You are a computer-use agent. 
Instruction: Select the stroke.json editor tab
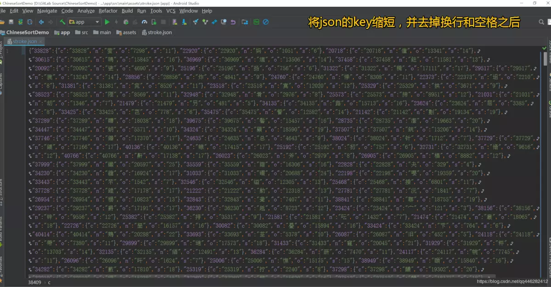click(x=24, y=41)
